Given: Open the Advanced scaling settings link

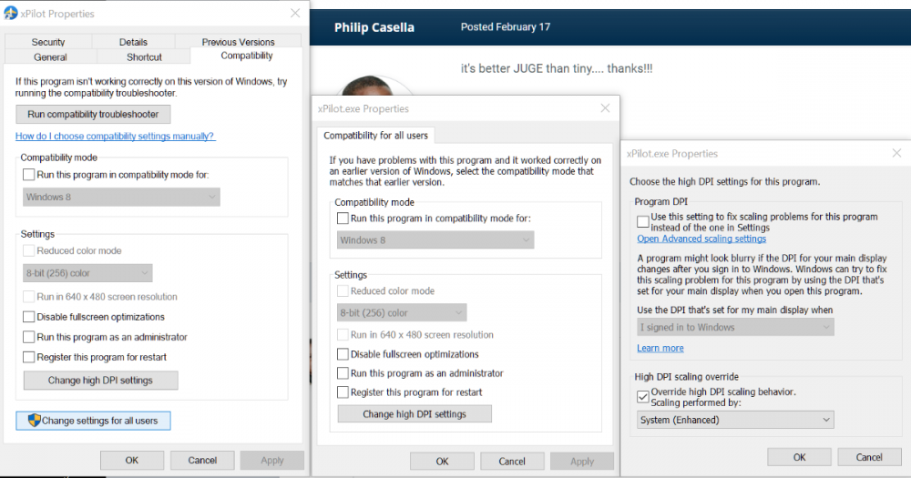Looking at the screenshot, I should click(701, 239).
